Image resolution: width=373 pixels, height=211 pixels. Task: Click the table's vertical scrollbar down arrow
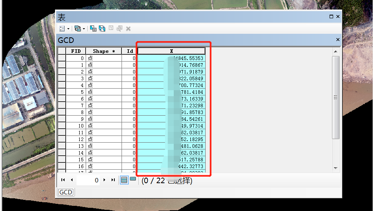(x=336, y=168)
